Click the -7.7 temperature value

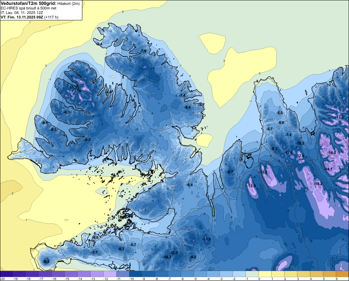click(x=95, y=252)
